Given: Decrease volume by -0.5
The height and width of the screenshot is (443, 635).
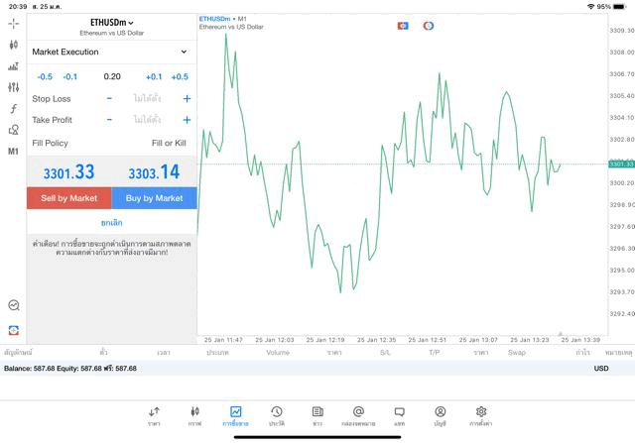Looking at the screenshot, I should tap(45, 76).
